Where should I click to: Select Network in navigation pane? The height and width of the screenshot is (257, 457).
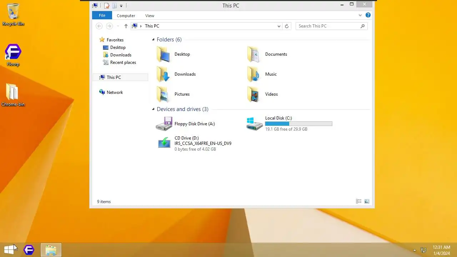tap(115, 92)
